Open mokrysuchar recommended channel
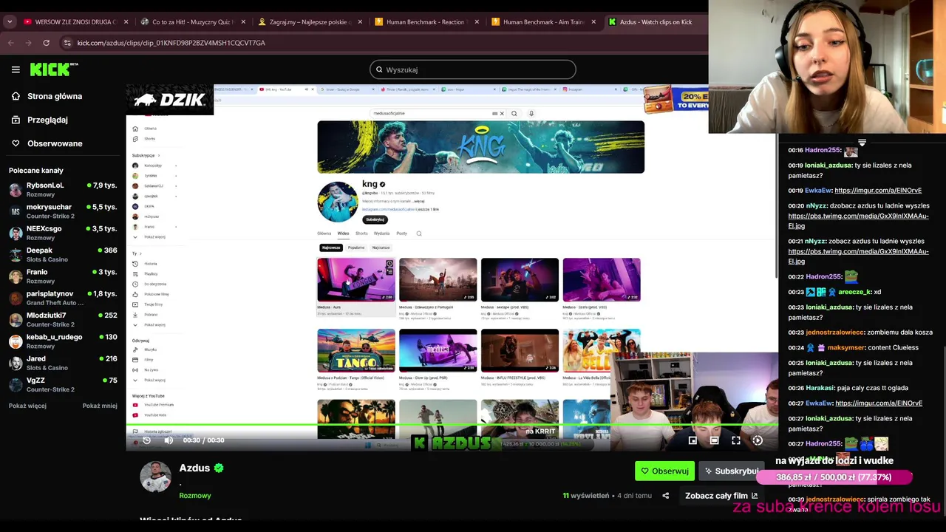 [62, 211]
